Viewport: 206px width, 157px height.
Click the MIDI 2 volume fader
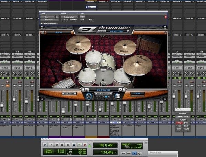click(x=63, y=111)
